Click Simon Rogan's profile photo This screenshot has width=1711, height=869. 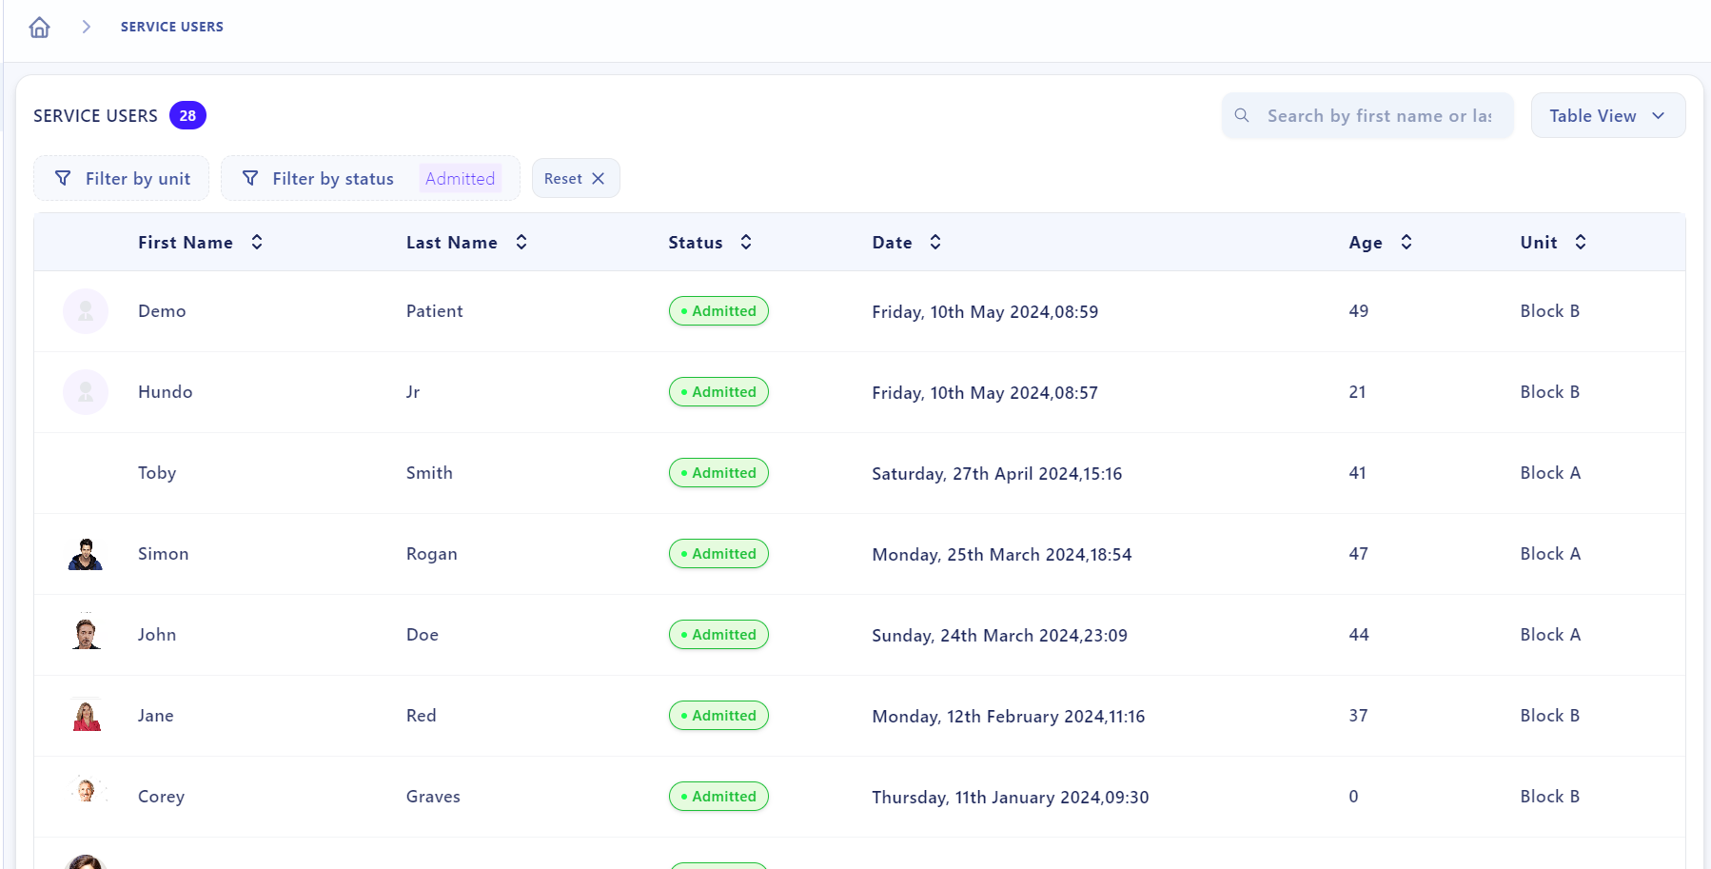tap(86, 554)
